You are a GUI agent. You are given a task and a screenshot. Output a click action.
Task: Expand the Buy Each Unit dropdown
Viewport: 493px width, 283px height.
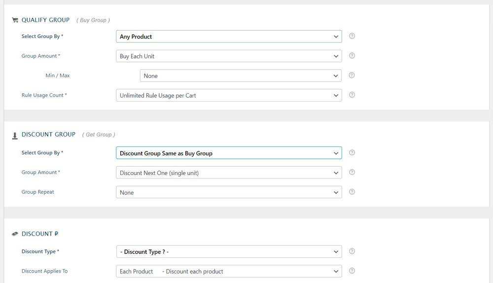(x=229, y=56)
